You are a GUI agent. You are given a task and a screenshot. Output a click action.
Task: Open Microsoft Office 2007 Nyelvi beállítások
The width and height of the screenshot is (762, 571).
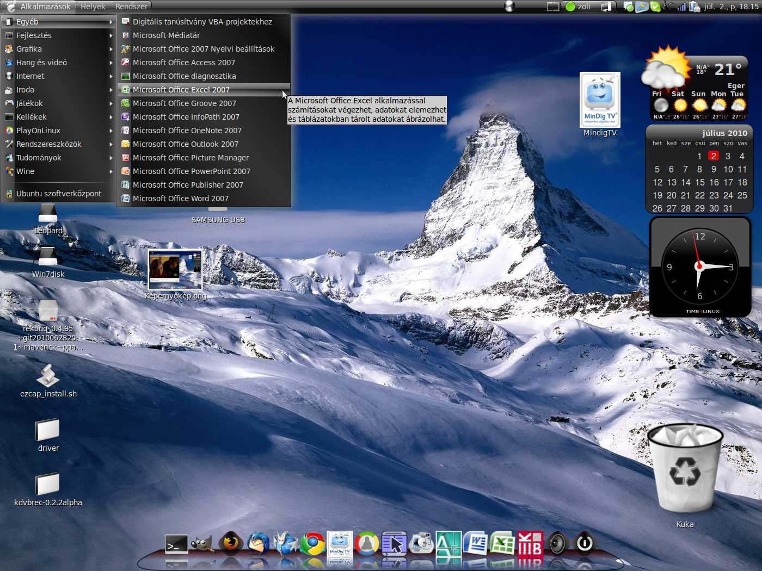tap(204, 49)
